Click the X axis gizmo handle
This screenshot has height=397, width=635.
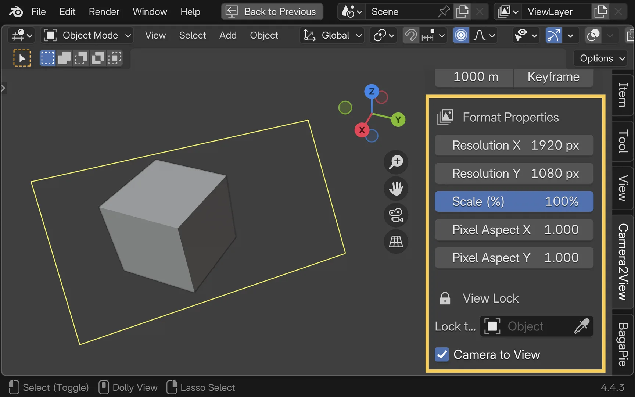(x=362, y=130)
